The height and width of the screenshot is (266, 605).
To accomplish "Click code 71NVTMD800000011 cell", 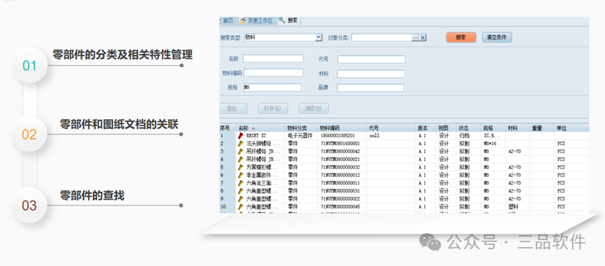I will tap(340, 183).
